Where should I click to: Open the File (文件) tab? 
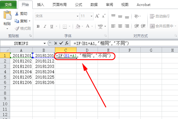point(8,5)
